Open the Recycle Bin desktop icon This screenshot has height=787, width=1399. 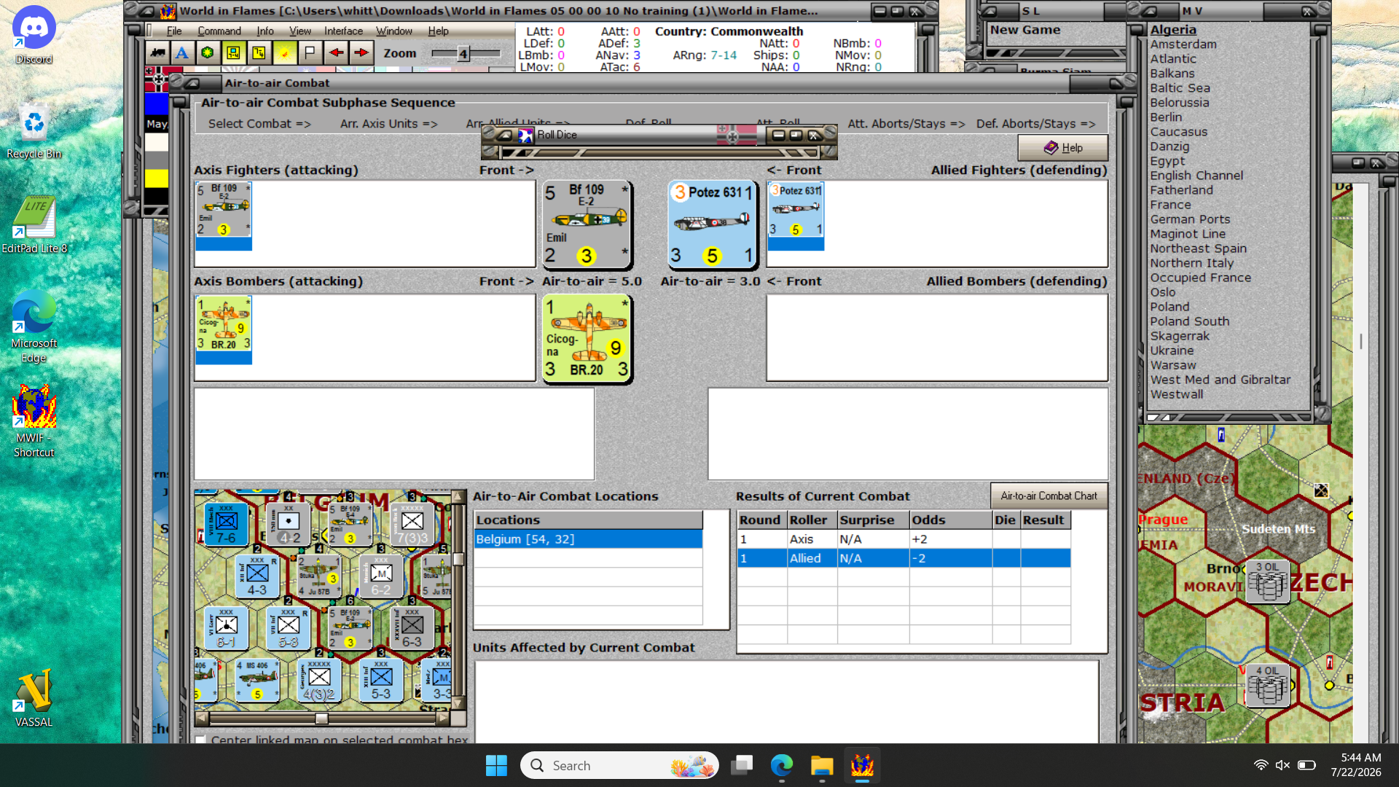34,131
